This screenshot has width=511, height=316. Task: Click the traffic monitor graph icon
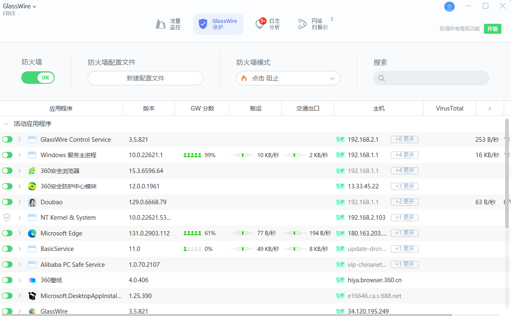[161, 24]
